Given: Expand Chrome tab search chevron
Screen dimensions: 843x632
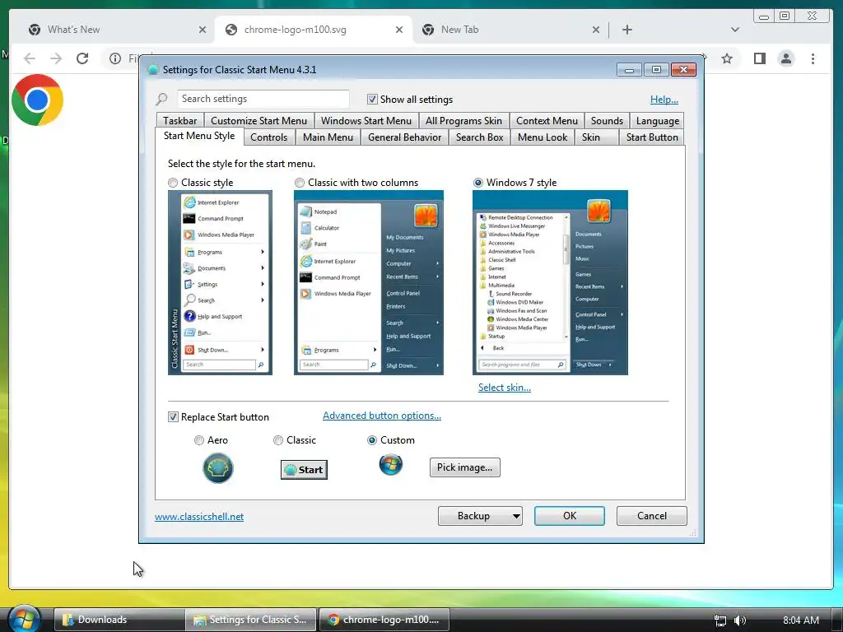Looking at the screenshot, I should click(735, 30).
